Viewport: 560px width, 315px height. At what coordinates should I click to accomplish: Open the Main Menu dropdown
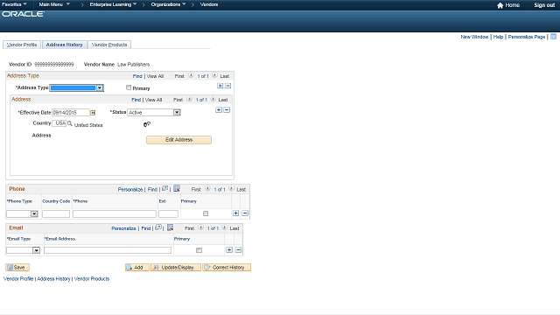(x=54, y=4)
